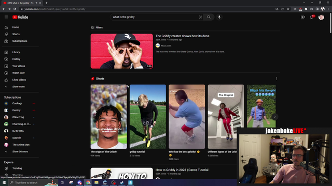The image size is (332, 186).
Task: Open The Griddy creator video title
Action: [x=182, y=36]
